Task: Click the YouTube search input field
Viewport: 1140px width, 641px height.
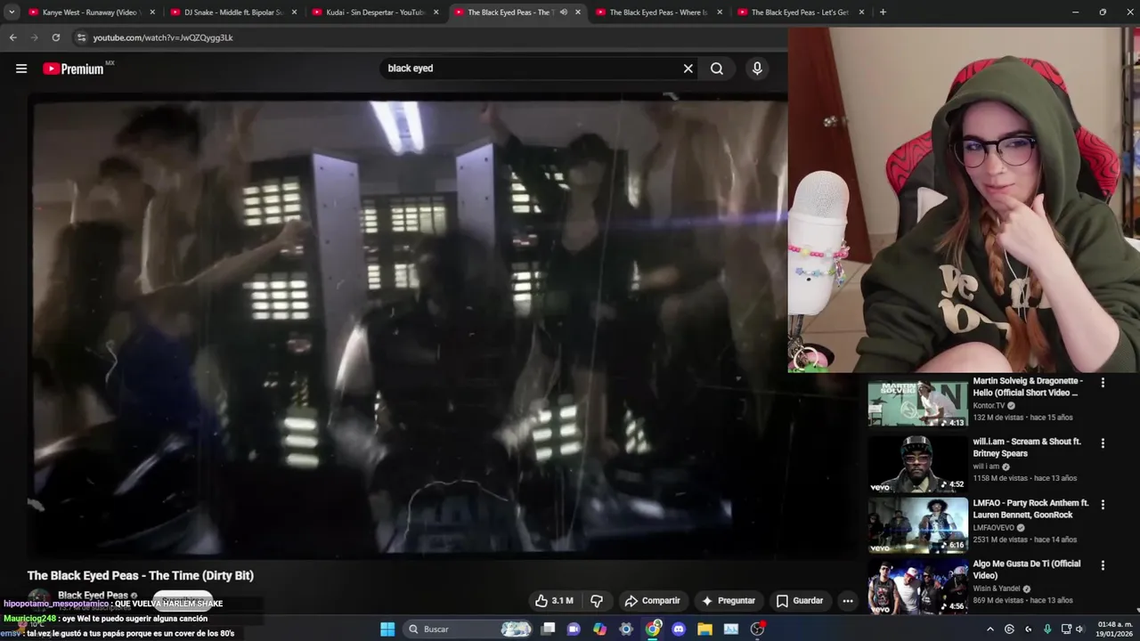Action: [530, 69]
